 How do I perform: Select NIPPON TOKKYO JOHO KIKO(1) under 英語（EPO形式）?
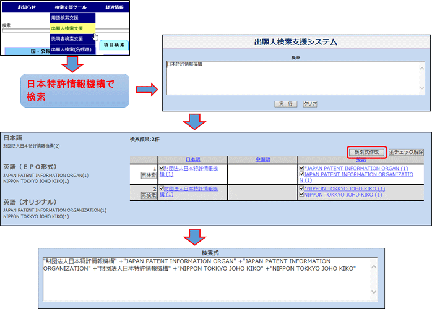(36, 181)
